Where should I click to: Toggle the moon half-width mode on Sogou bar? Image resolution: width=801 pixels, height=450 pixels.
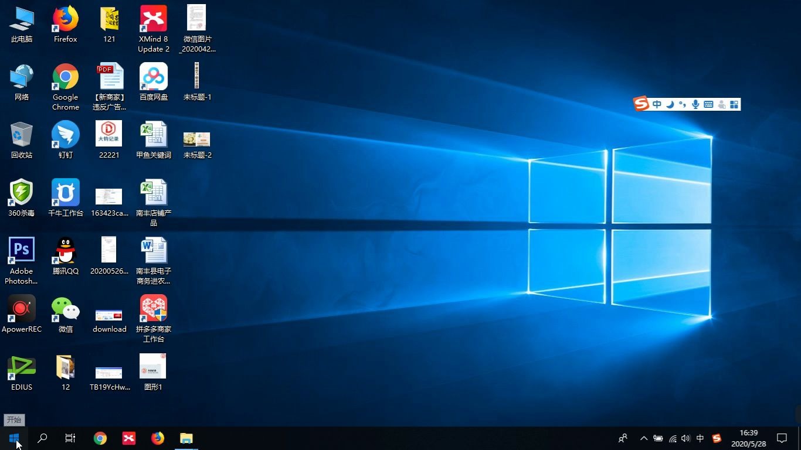(x=670, y=104)
